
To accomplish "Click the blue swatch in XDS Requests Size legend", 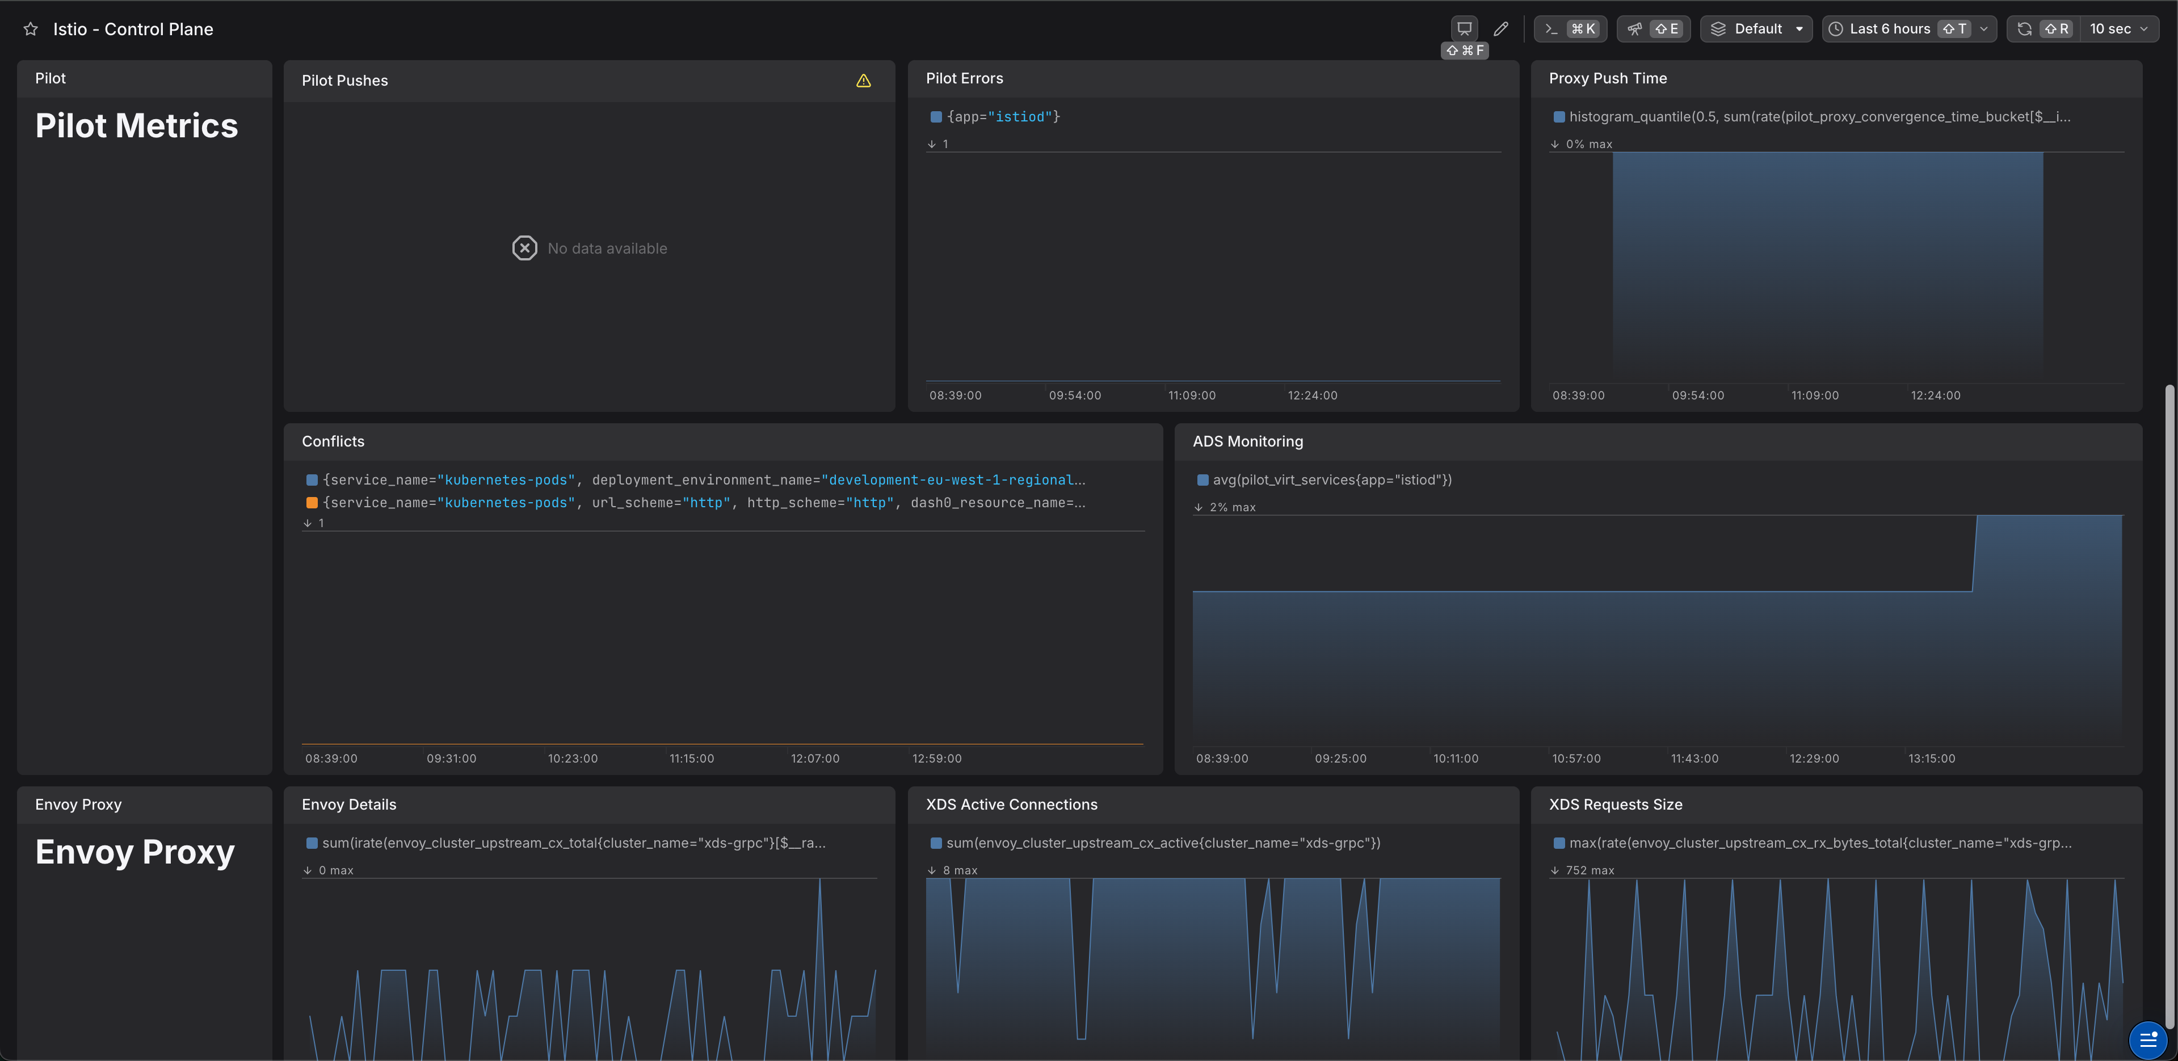I will [1558, 844].
